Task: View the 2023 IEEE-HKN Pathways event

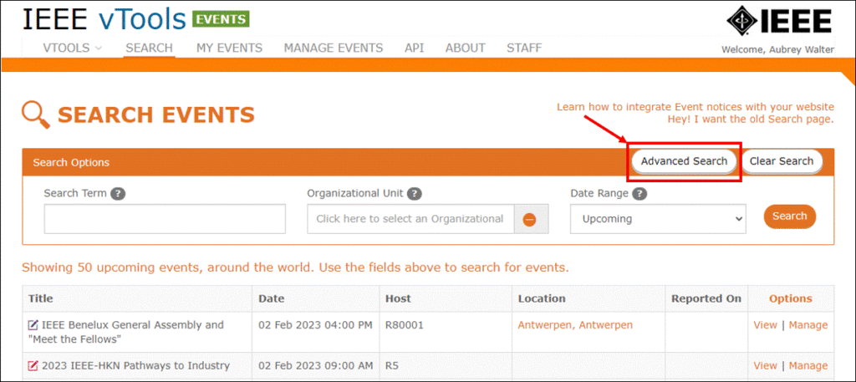Action: [765, 365]
